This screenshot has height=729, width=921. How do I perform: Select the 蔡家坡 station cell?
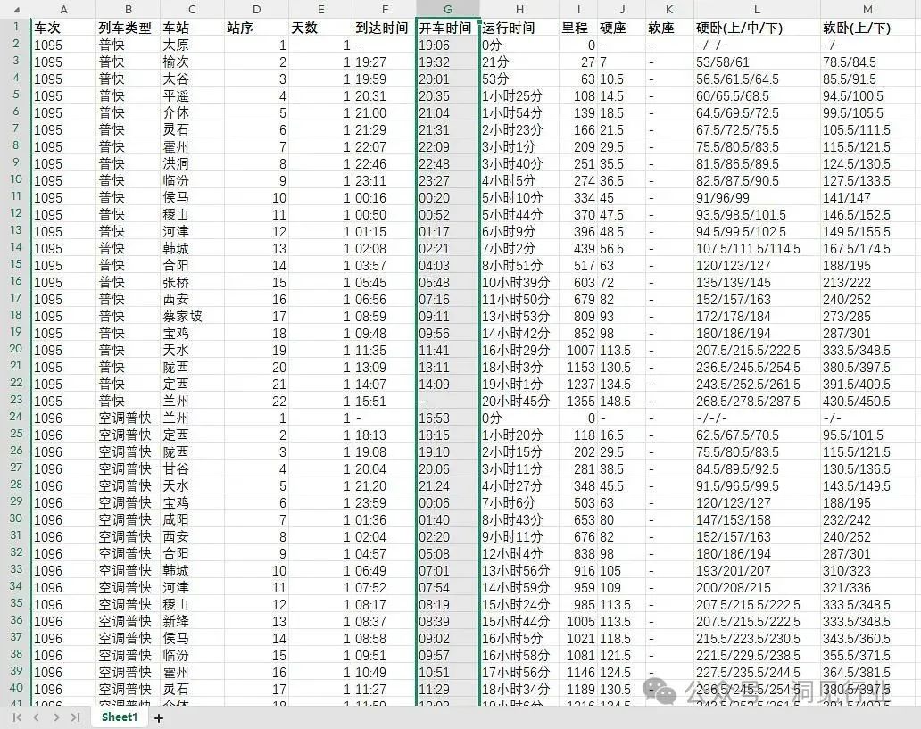click(192, 316)
